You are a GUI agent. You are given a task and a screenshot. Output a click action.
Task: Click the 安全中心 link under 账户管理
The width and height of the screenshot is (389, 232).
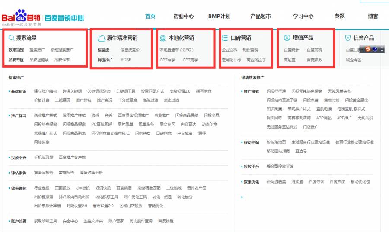click(x=70, y=221)
